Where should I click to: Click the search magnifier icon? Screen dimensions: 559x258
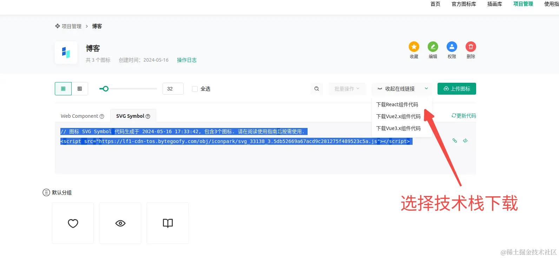click(317, 89)
